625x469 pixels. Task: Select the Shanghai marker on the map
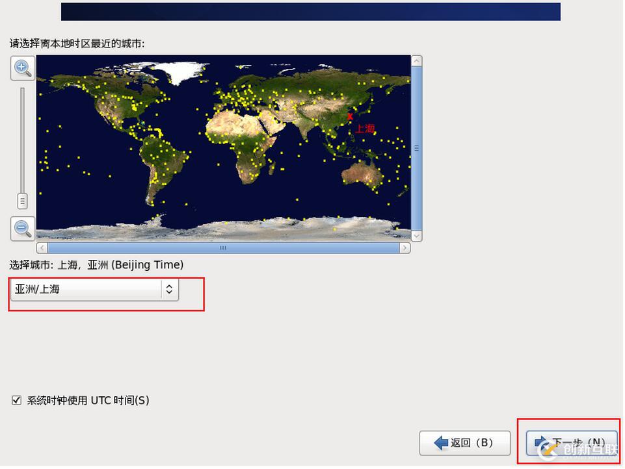349,115
